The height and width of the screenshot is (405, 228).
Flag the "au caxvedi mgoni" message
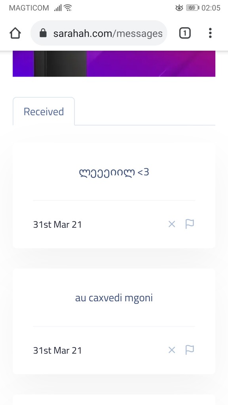[189, 350]
